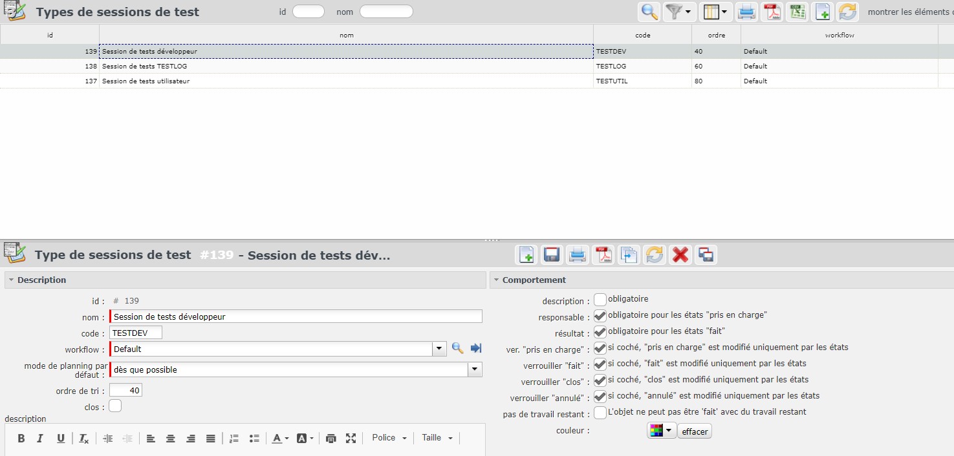Open the couleur color picker
The height and width of the screenshot is (456, 954).
[661, 431]
